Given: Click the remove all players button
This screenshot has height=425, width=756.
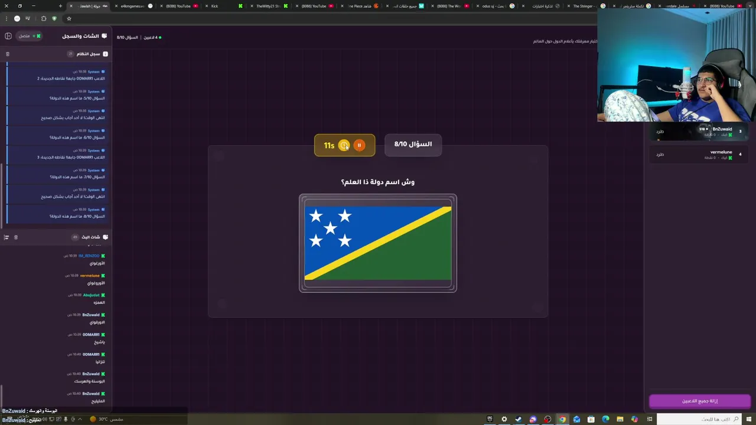Looking at the screenshot, I should coord(700,401).
